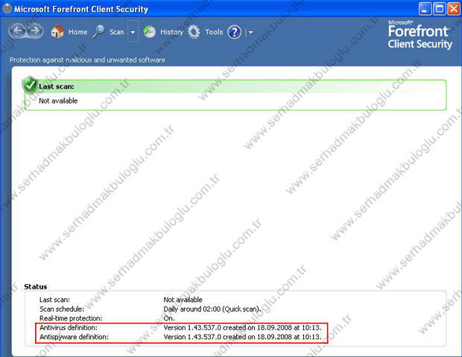Go back with the left arrow button
This screenshot has width=462, height=357.
(19, 30)
